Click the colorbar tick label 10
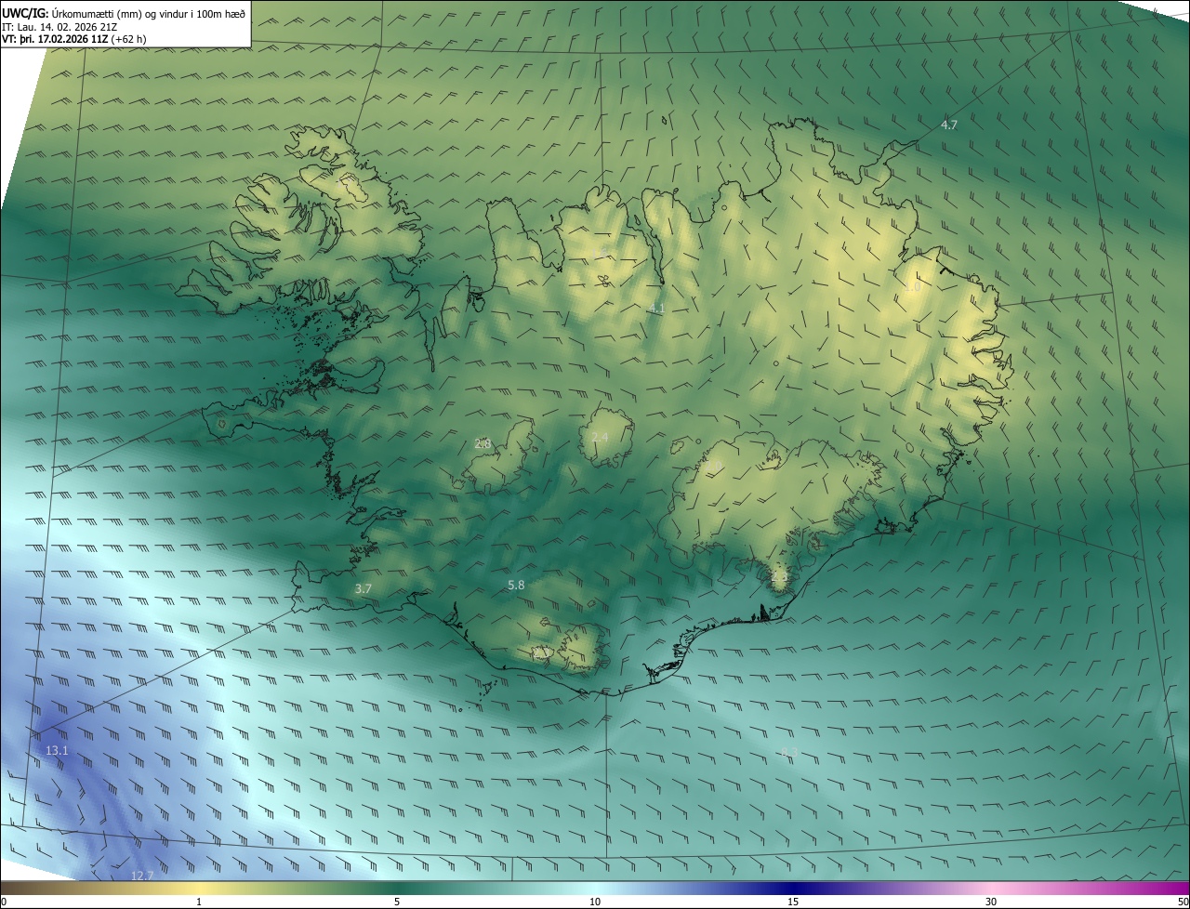This screenshot has height=909, width=1190. coord(595,902)
